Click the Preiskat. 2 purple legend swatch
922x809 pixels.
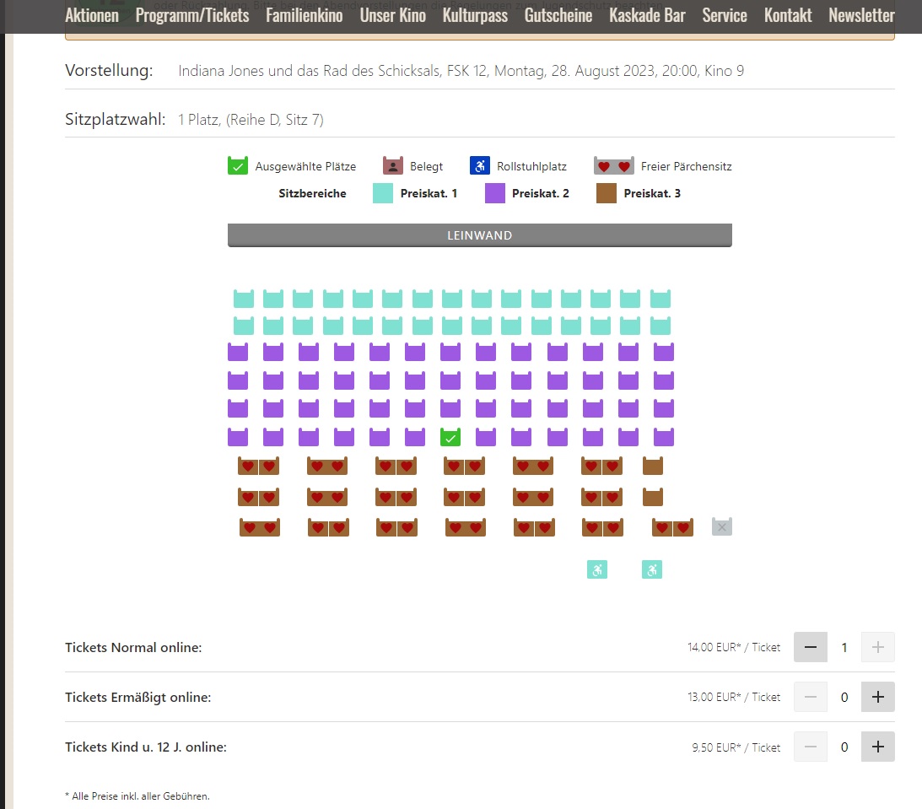495,193
